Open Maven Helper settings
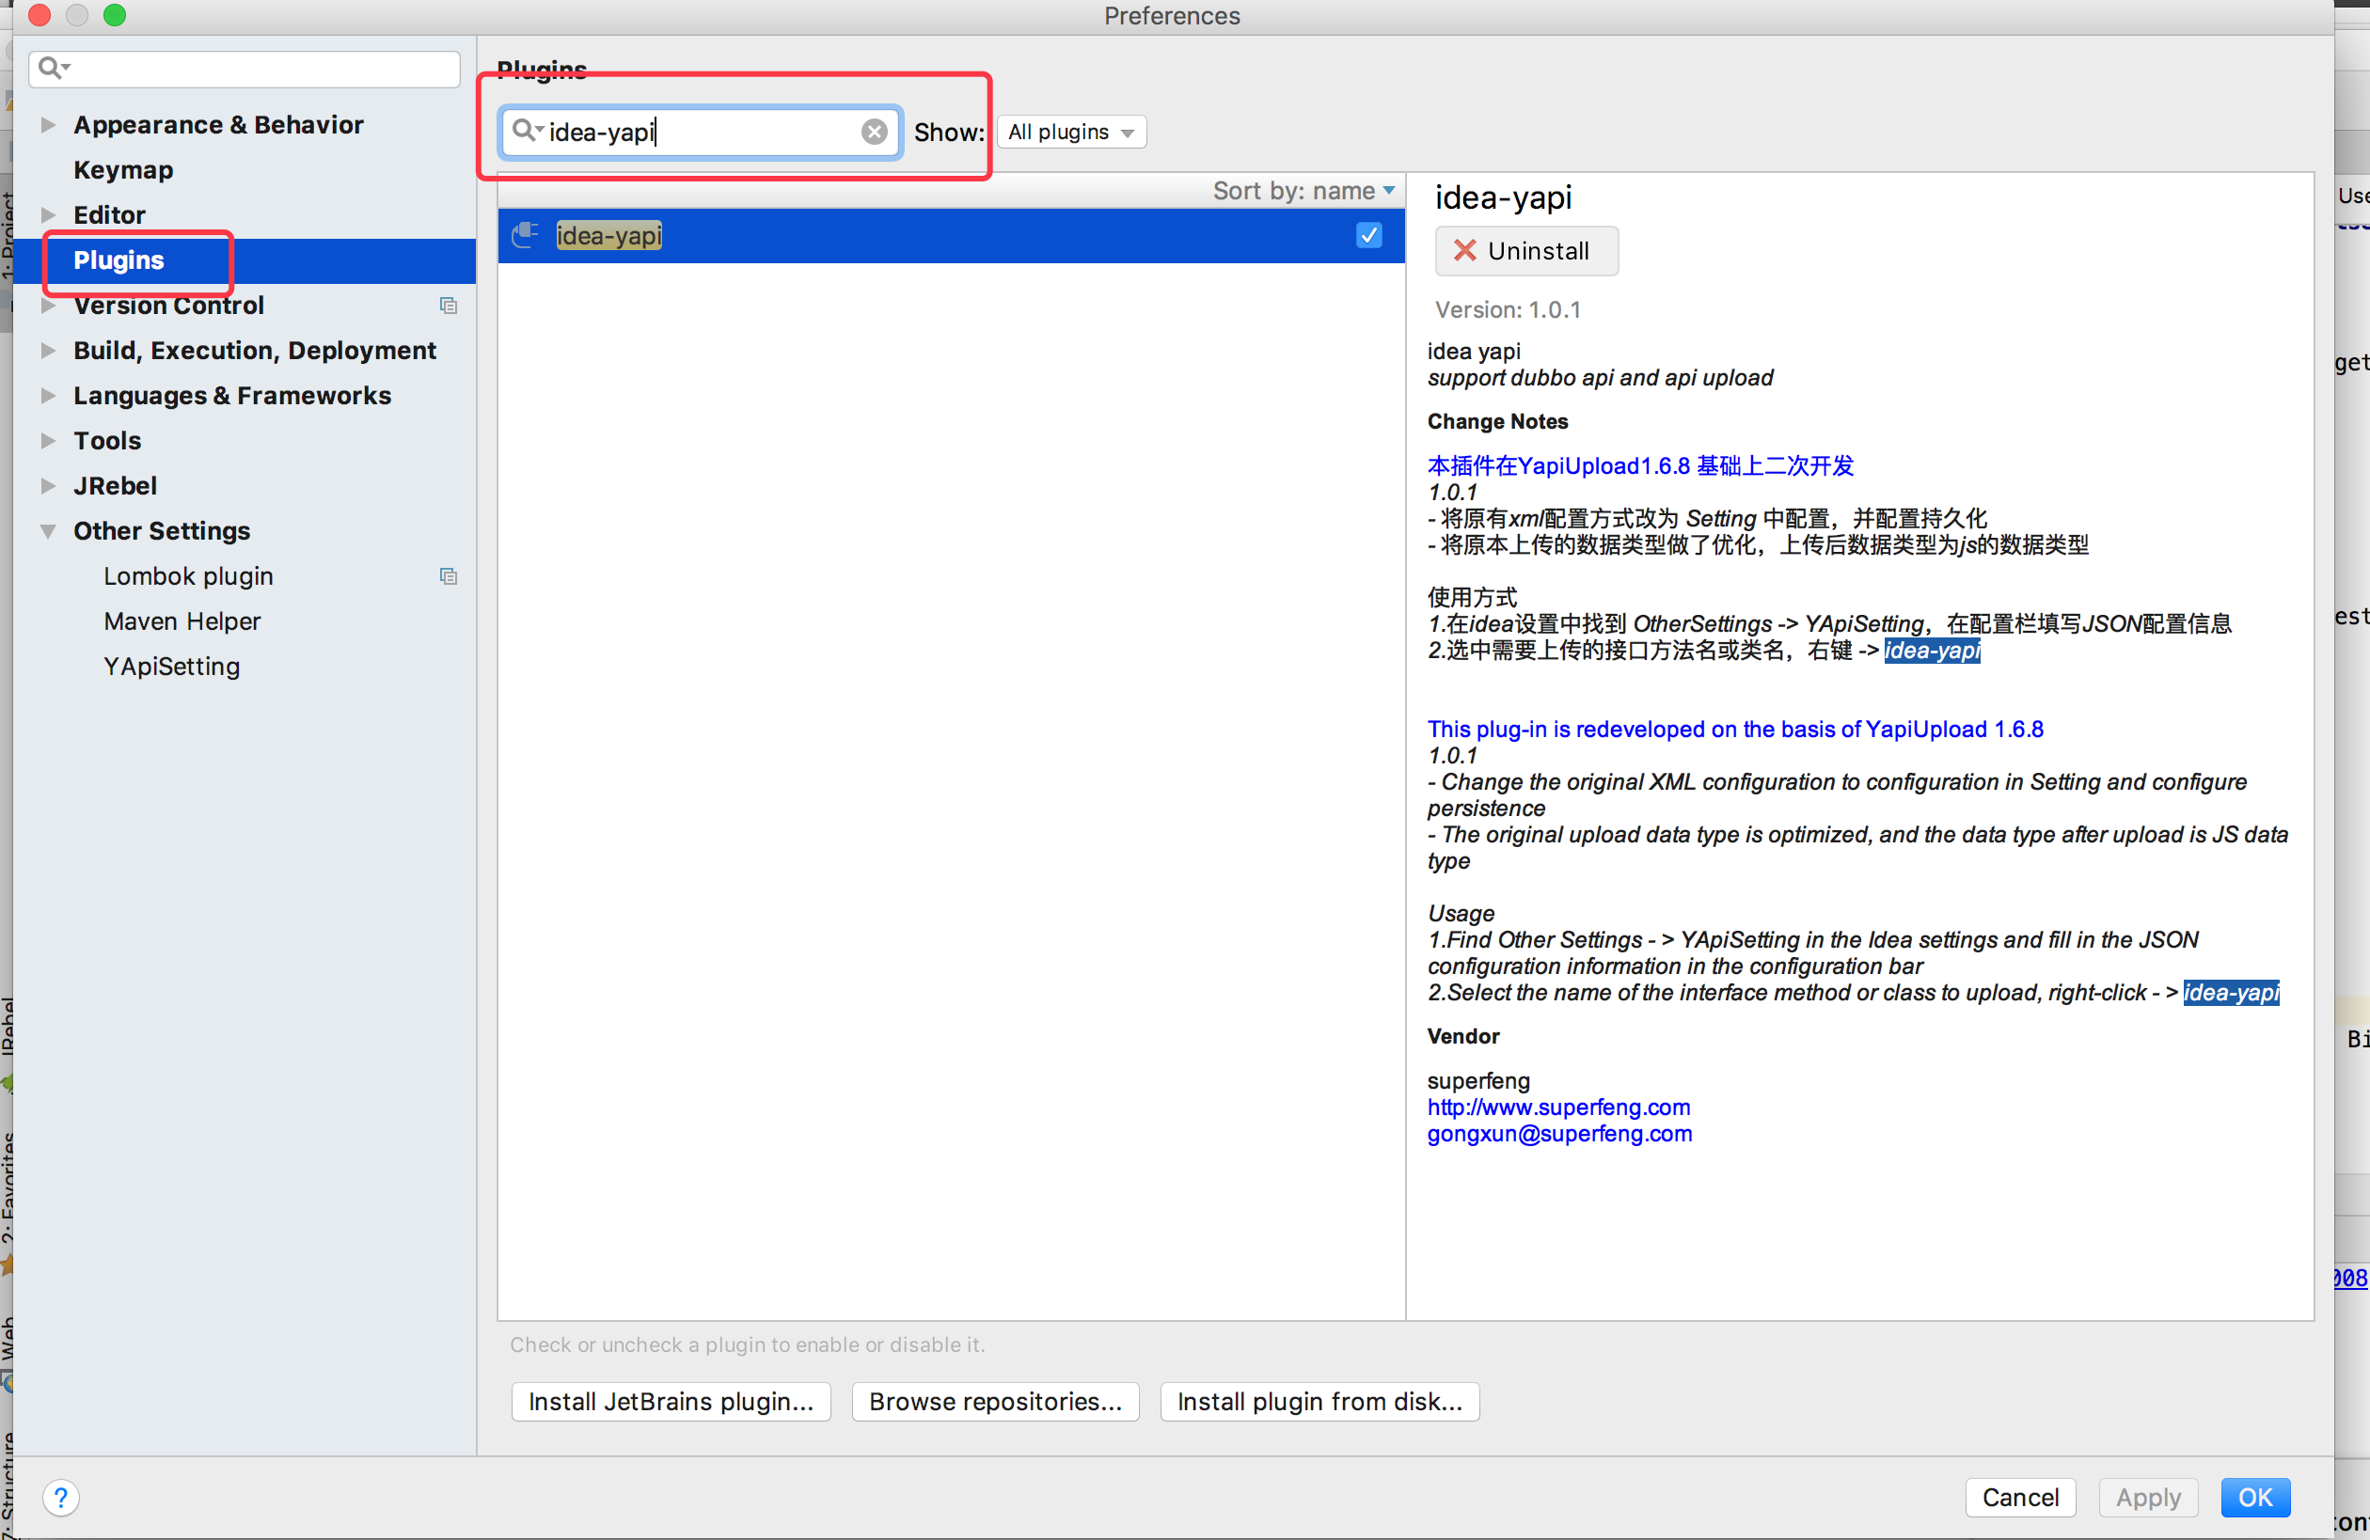The height and width of the screenshot is (1540, 2370). click(x=182, y=621)
